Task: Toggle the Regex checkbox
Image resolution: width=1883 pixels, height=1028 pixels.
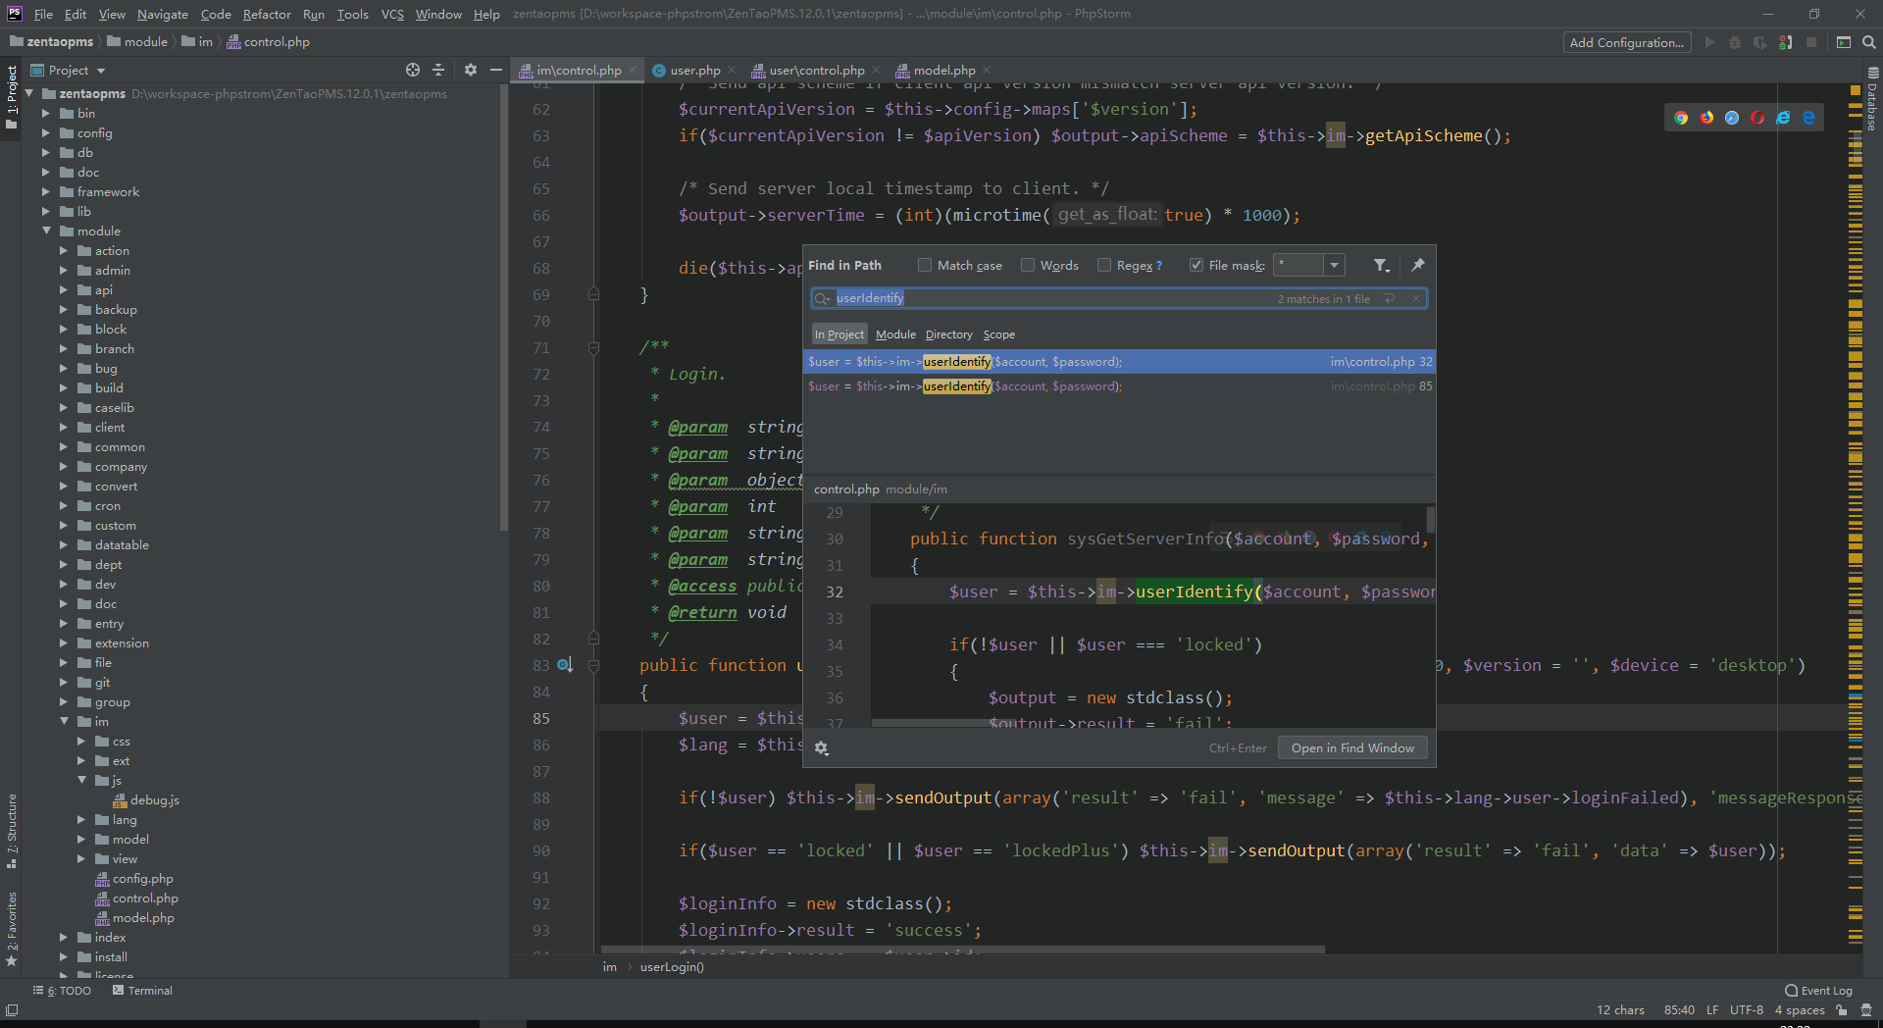Action: point(1104,266)
